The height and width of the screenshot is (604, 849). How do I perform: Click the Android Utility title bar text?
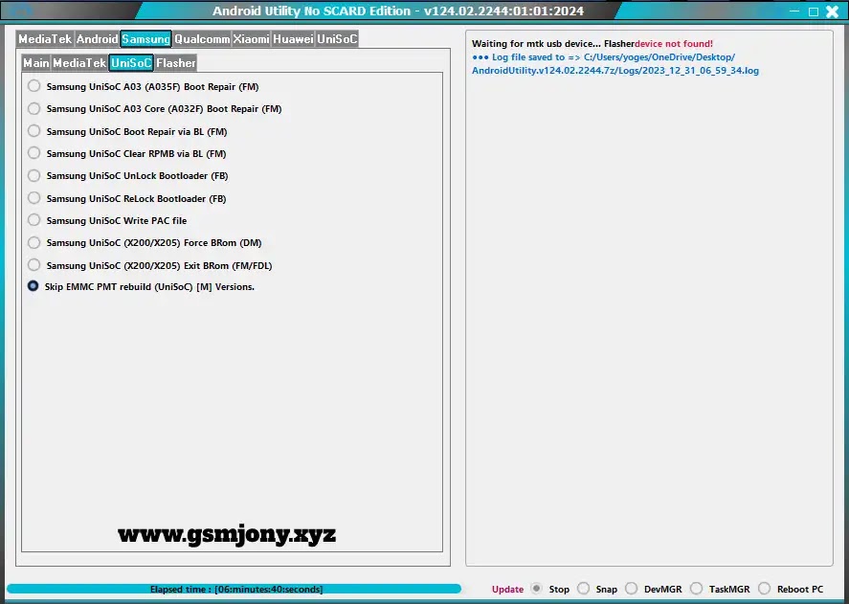point(398,11)
